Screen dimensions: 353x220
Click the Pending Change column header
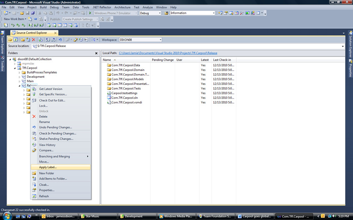click(x=163, y=60)
